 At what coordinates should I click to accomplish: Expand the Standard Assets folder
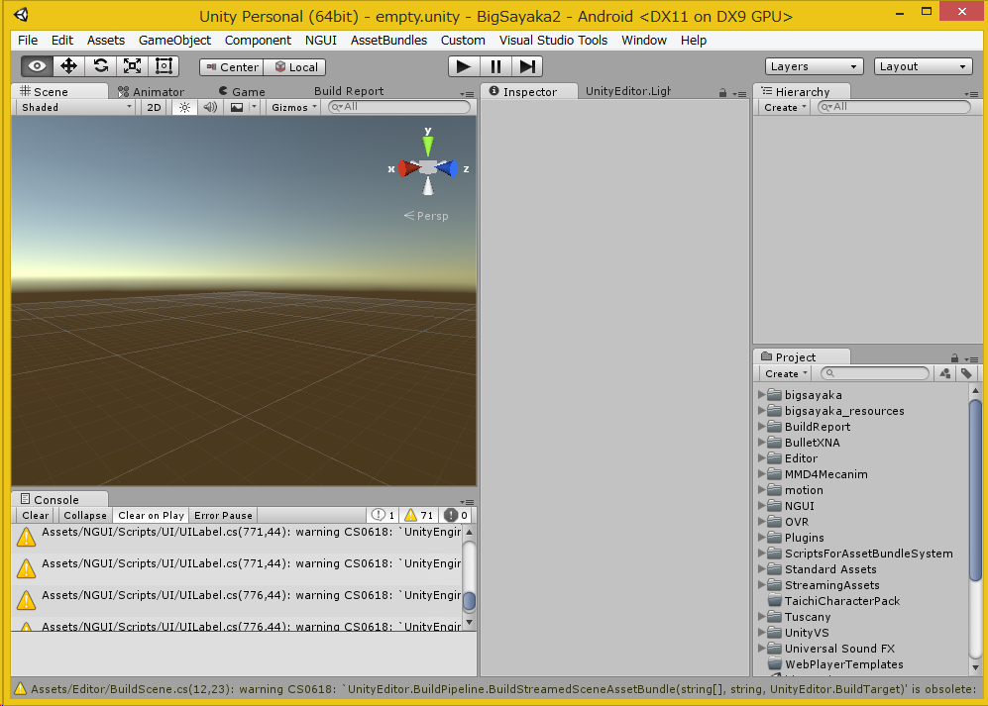pos(761,569)
